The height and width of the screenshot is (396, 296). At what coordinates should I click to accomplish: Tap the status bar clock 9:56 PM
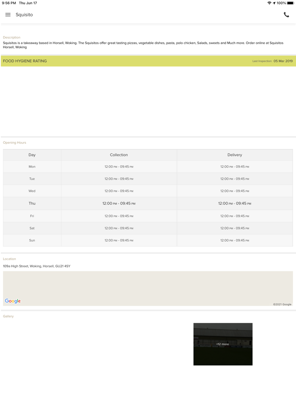9,3
